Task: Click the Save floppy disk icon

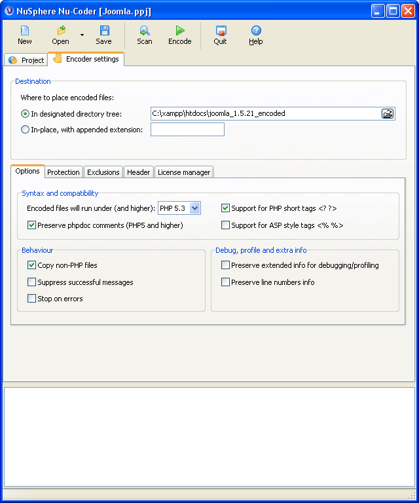Action: coord(105,31)
